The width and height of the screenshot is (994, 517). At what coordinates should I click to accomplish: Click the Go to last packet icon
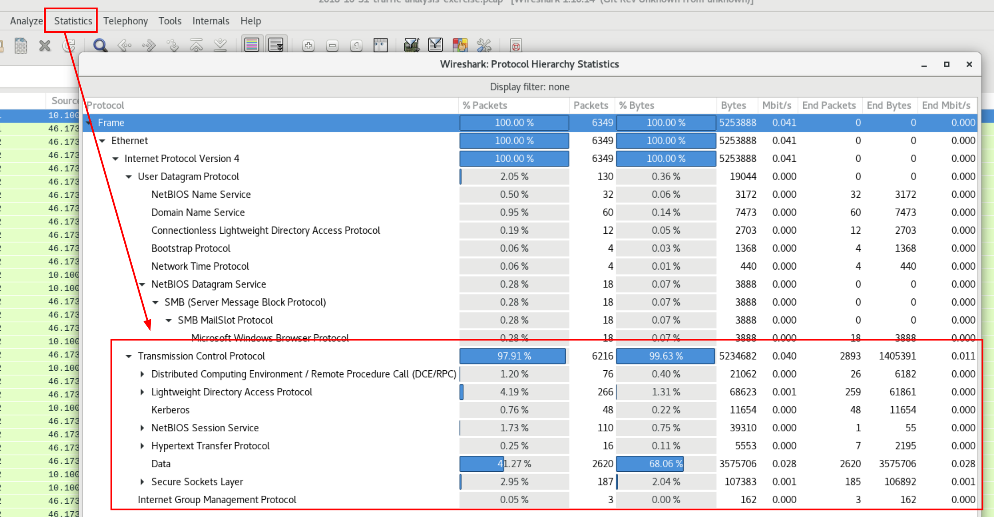(220, 45)
